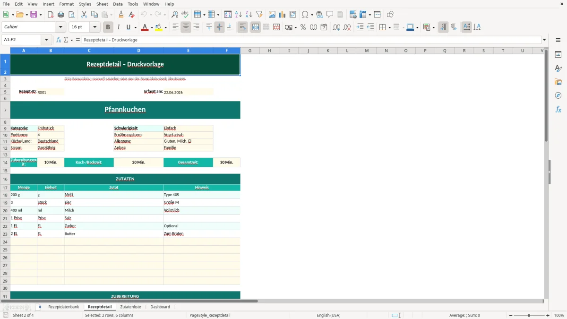Expand the Name Box dropdown

47,40
